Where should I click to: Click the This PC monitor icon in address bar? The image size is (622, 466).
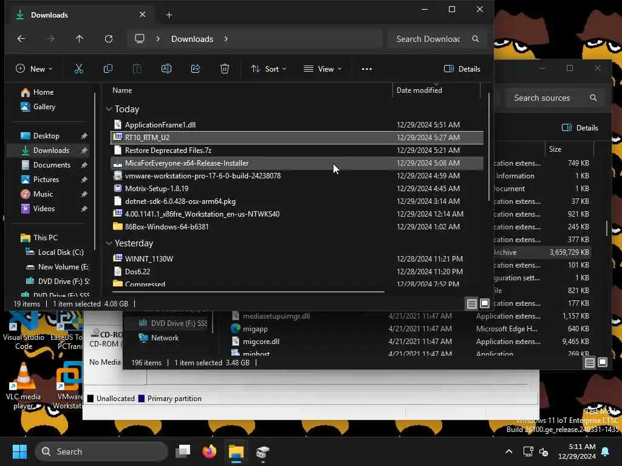click(140, 38)
